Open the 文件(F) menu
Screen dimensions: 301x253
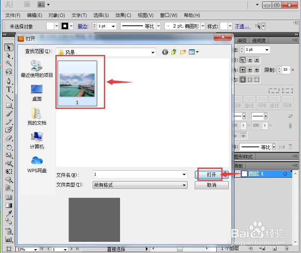[x=13, y=15]
